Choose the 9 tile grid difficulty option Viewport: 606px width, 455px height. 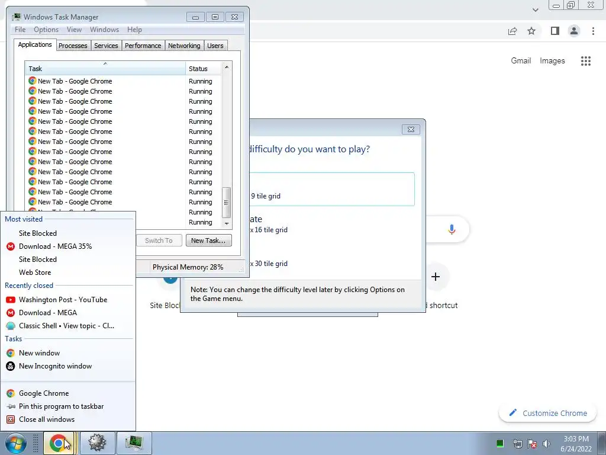333,189
